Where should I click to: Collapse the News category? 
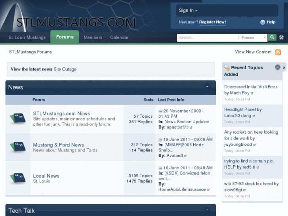207,86
